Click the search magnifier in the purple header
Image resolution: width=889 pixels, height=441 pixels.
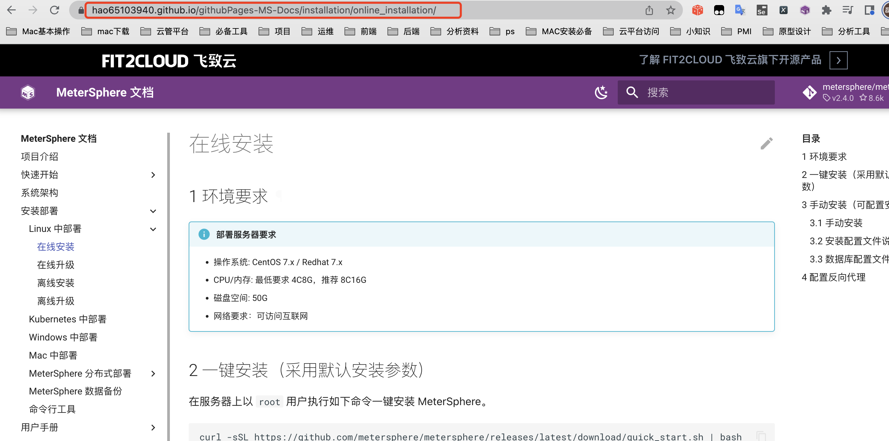point(631,92)
